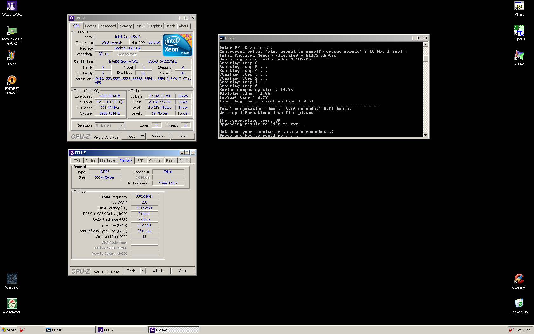Select the Paint desktop icon
Image resolution: width=534 pixels, height=334 pixels.
click(12, 58)
